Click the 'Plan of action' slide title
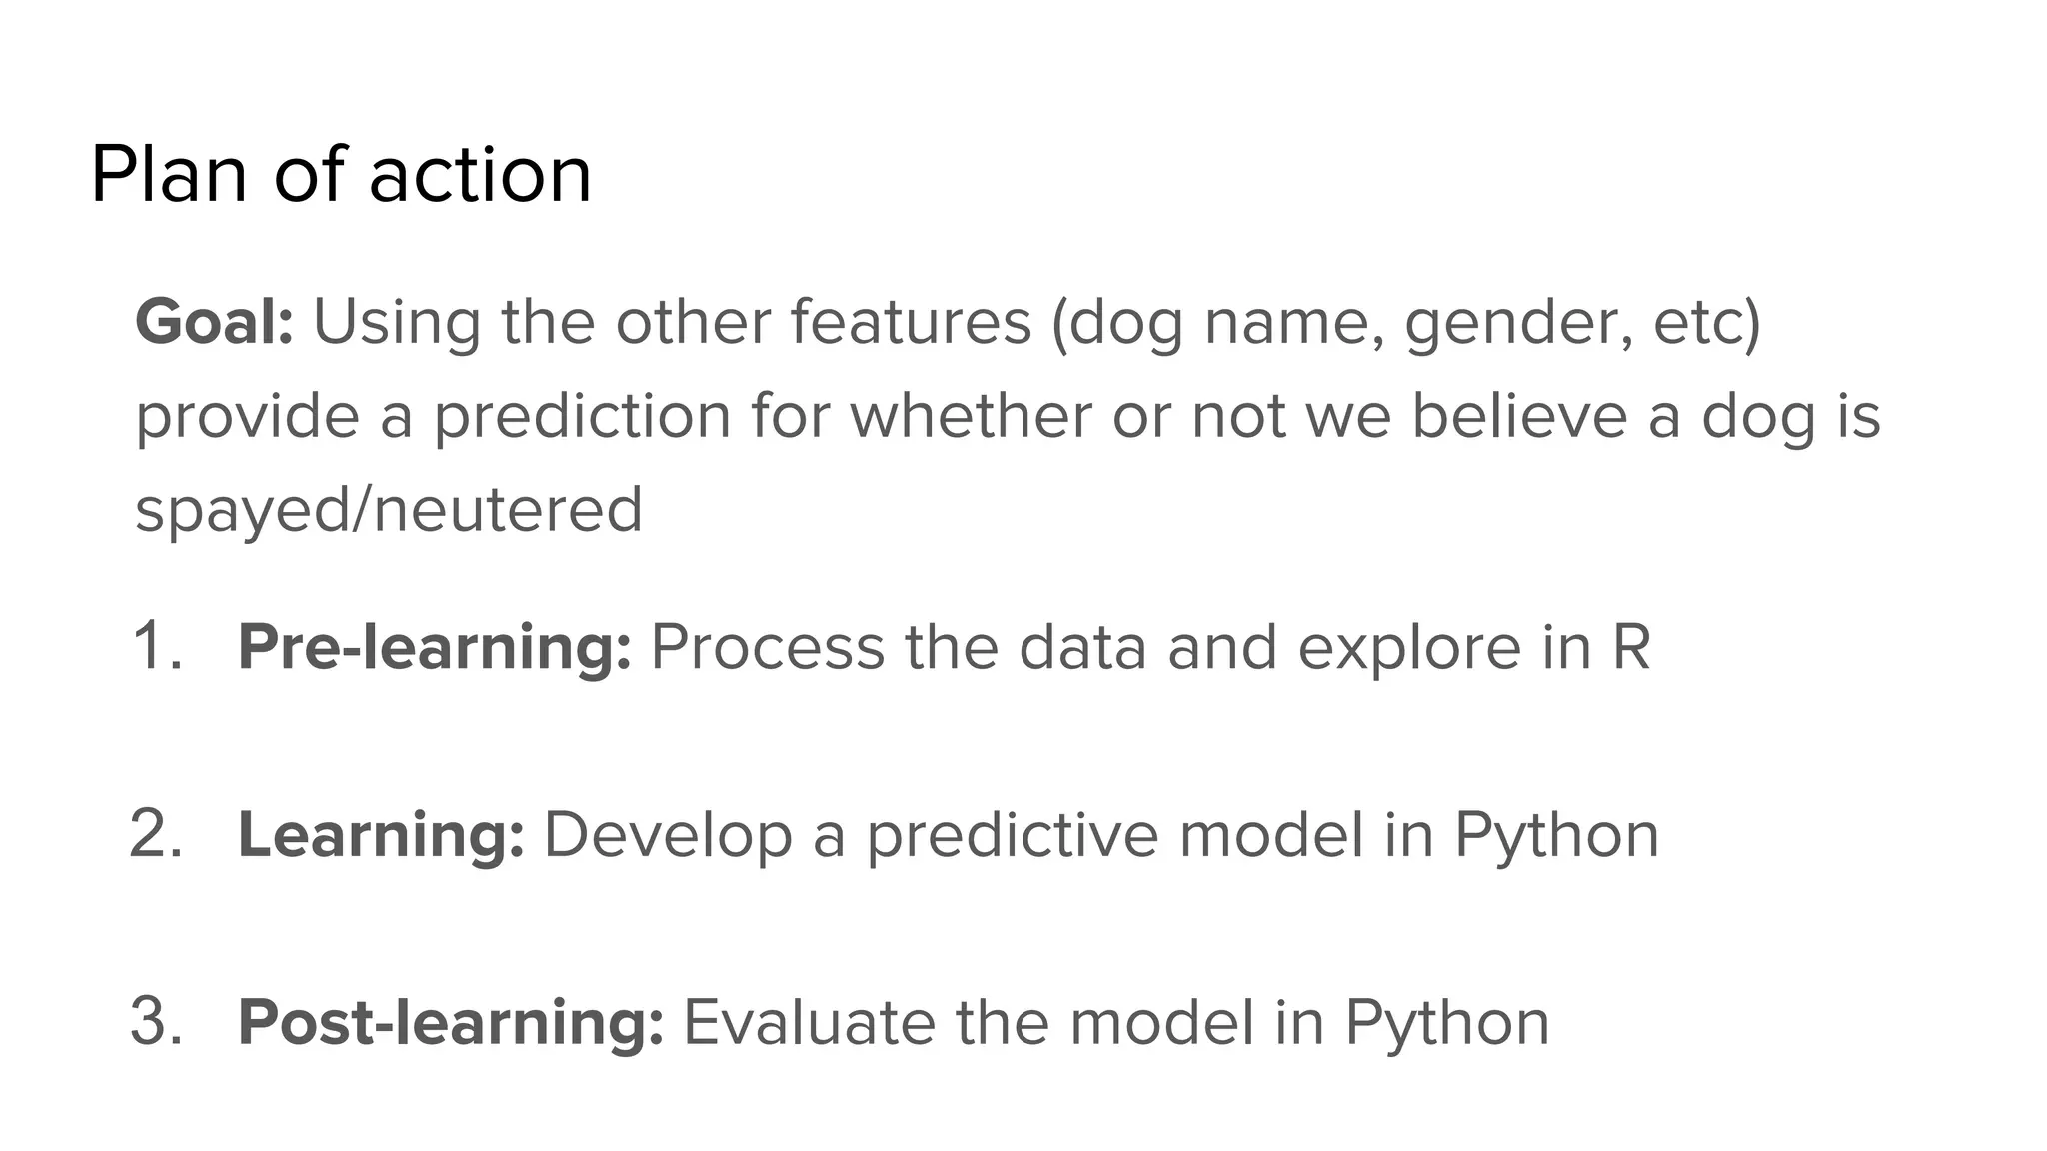The image size is (2047, 1151). coord(341,174)
